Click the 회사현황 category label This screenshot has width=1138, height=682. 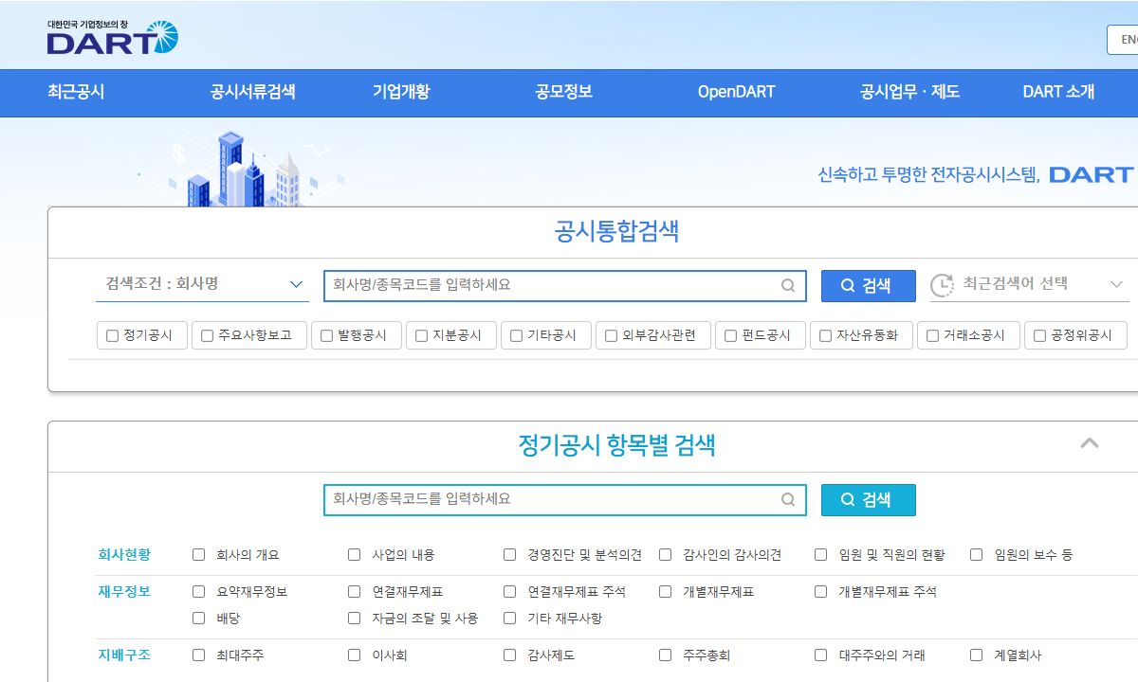coord(123,554)
